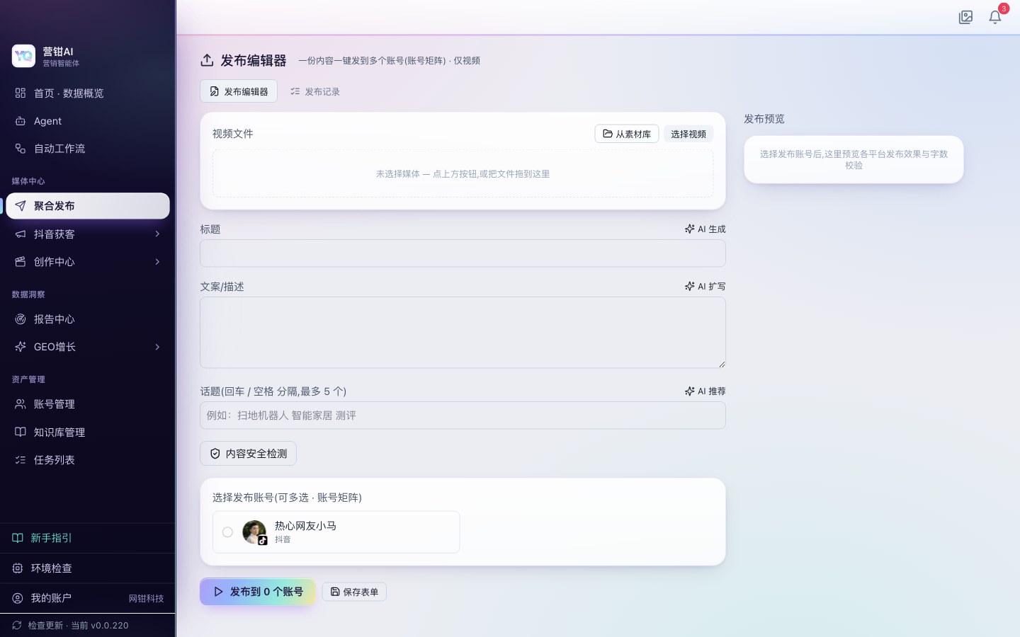1020x637 pixels.
Task: Switch to the 发布记录 tab
Action: (315, 91)
